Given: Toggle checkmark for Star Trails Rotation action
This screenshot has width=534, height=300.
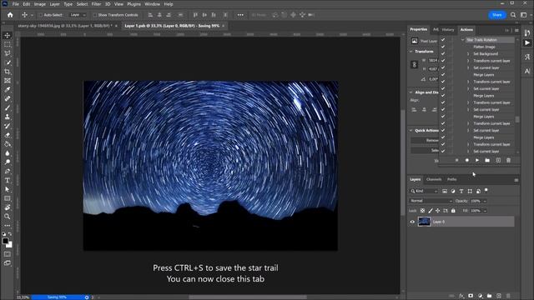Looking at the screenshot, I should point(443,40).
